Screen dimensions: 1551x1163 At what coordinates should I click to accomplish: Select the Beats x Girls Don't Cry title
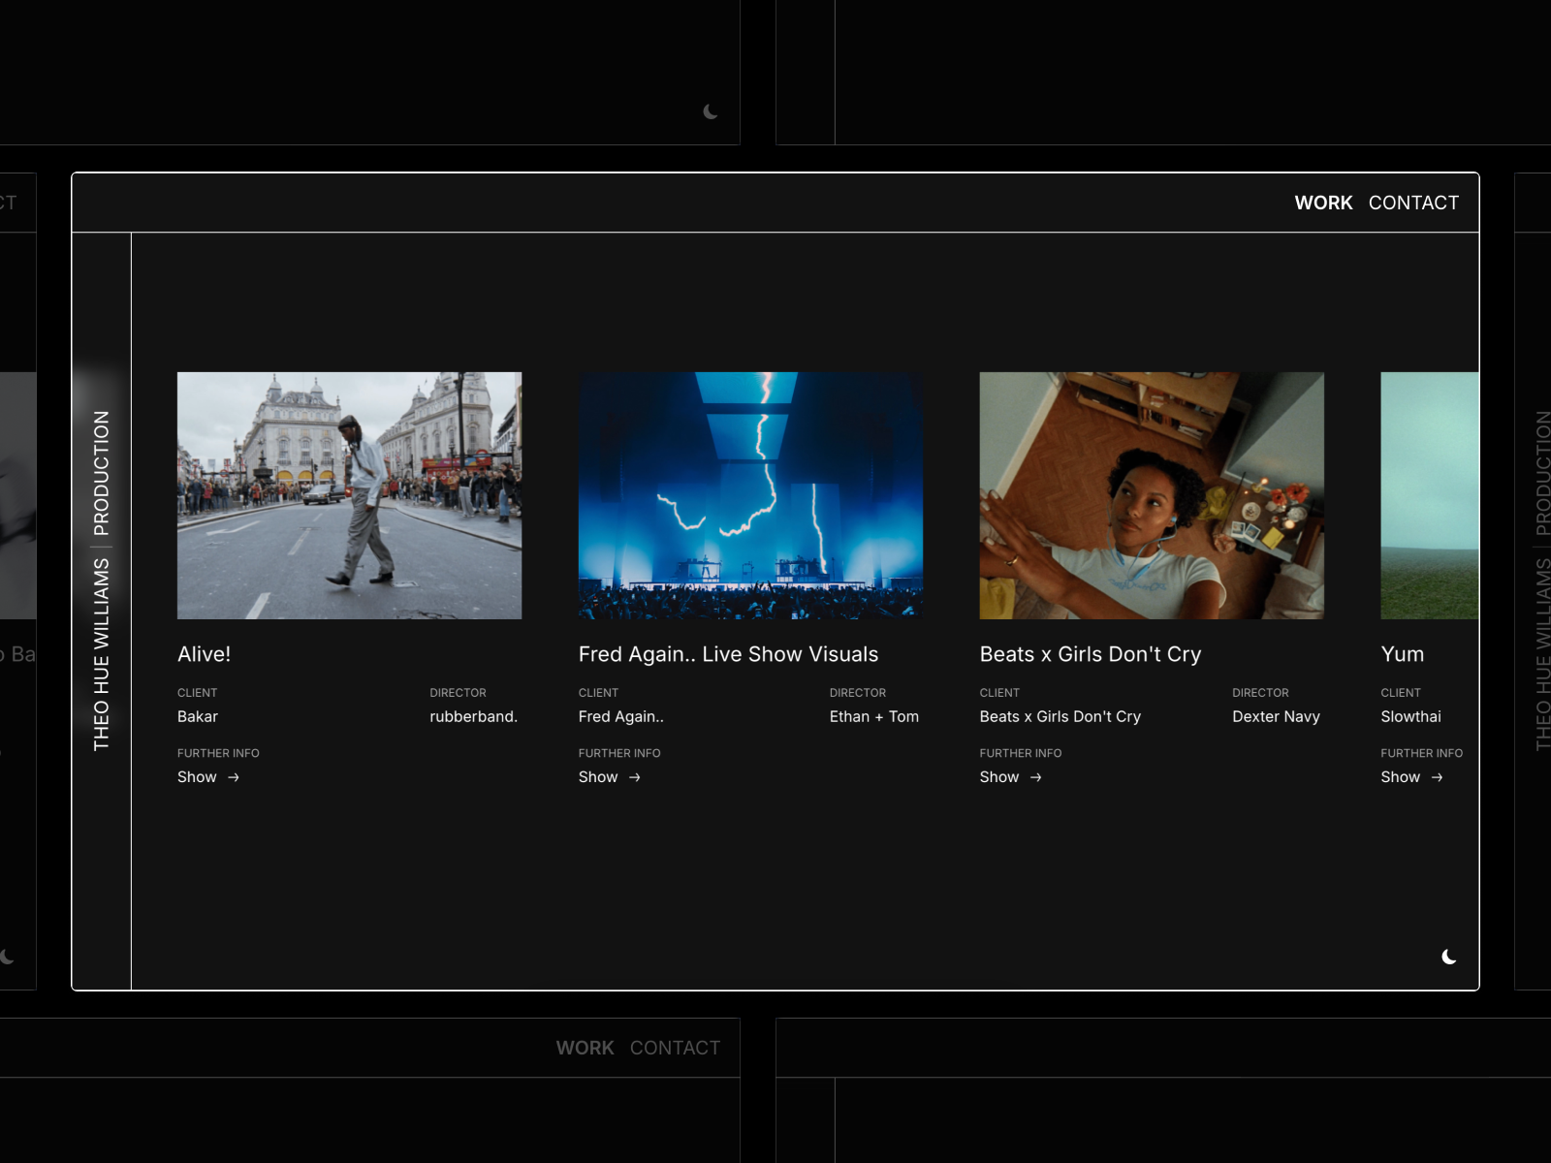[x=1091, y=654]
